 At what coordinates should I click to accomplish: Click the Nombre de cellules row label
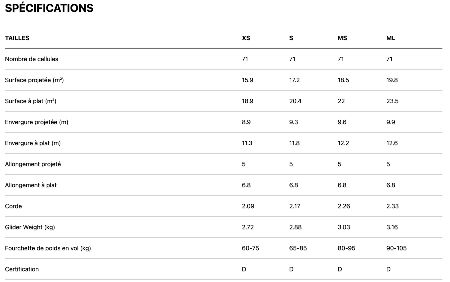tap(31, 59)
